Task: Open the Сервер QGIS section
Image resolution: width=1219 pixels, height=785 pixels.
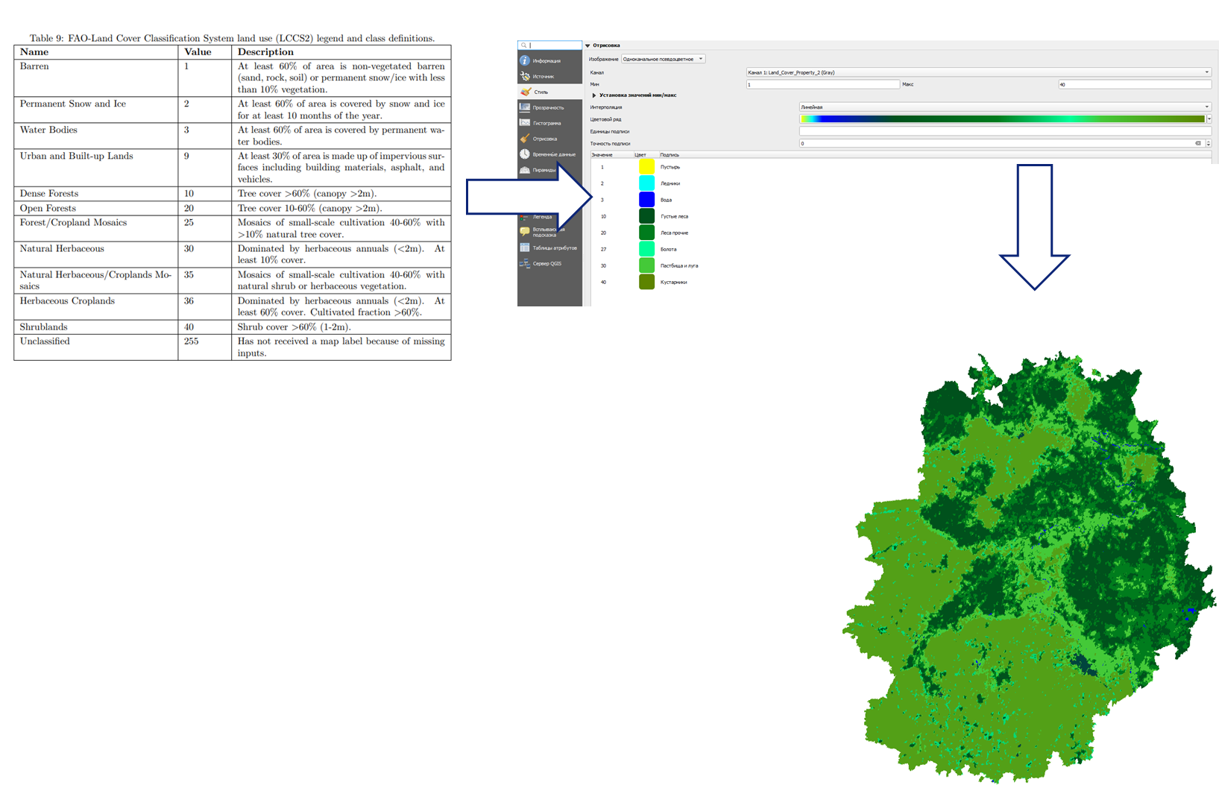Action: [x=549, y=263]
